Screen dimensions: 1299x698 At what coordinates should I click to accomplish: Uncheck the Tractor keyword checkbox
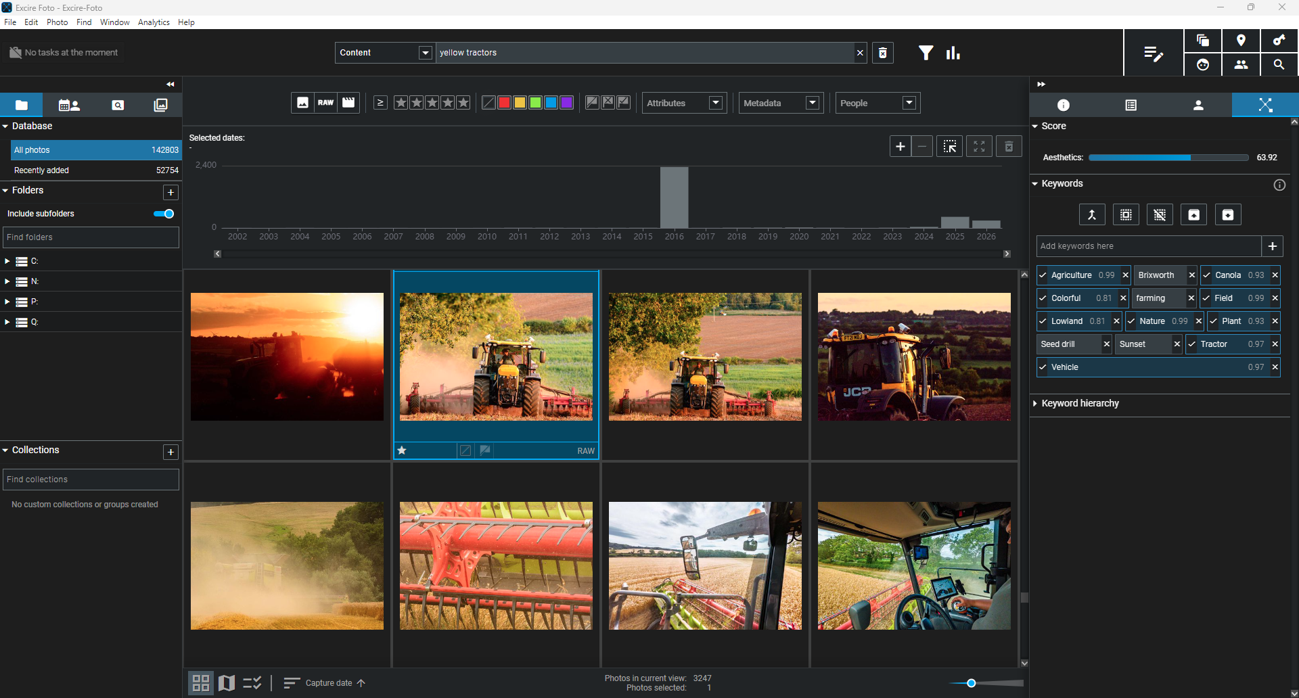1192,344
